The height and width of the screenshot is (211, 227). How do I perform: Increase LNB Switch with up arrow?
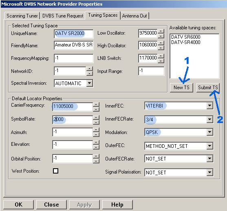tap(161, 56)
